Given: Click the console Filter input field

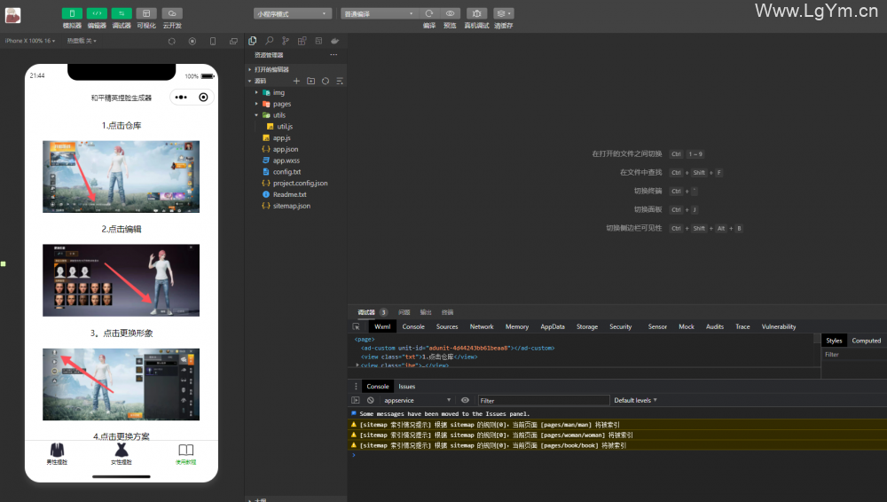Looking at the screenshot, I should [543, 401].
